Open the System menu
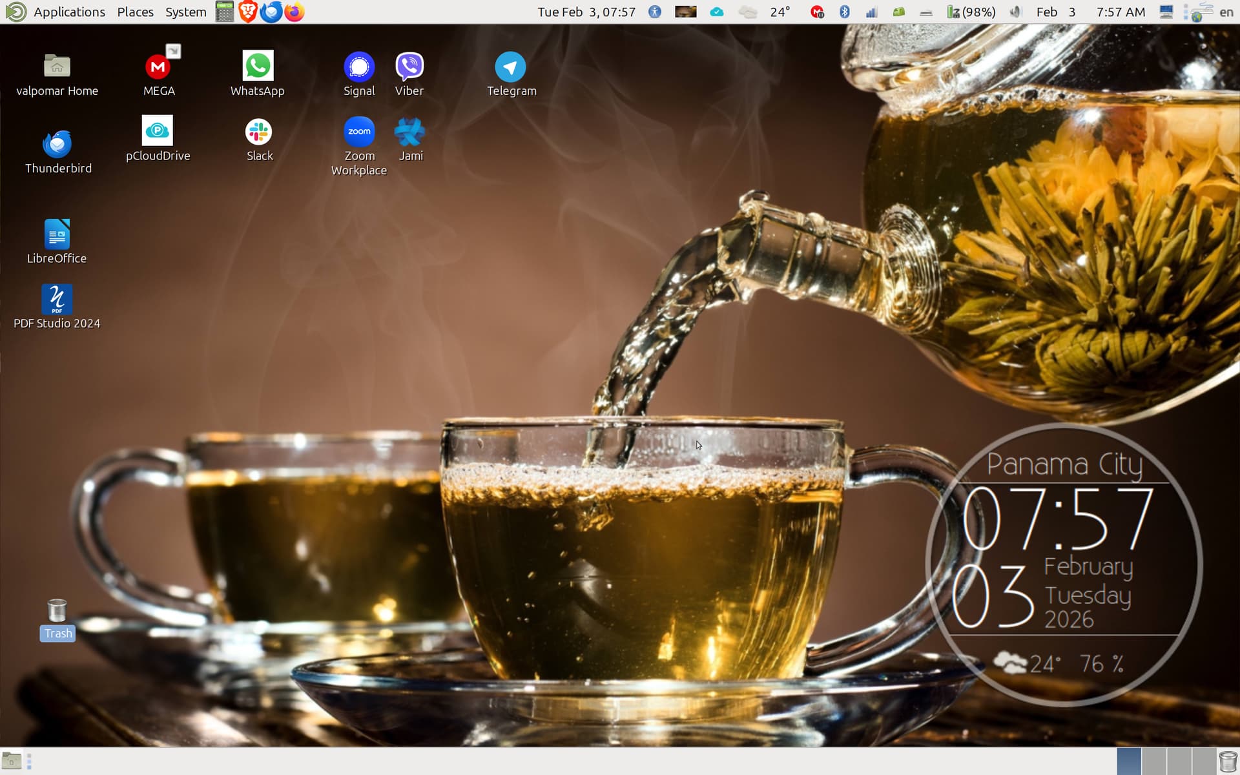Screen dimensions: 1240x775 pyautogui.click(x=185, y=12)
